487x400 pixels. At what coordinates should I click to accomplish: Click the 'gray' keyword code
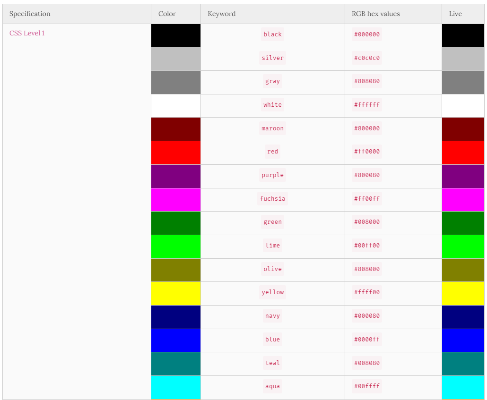(272, 81)
